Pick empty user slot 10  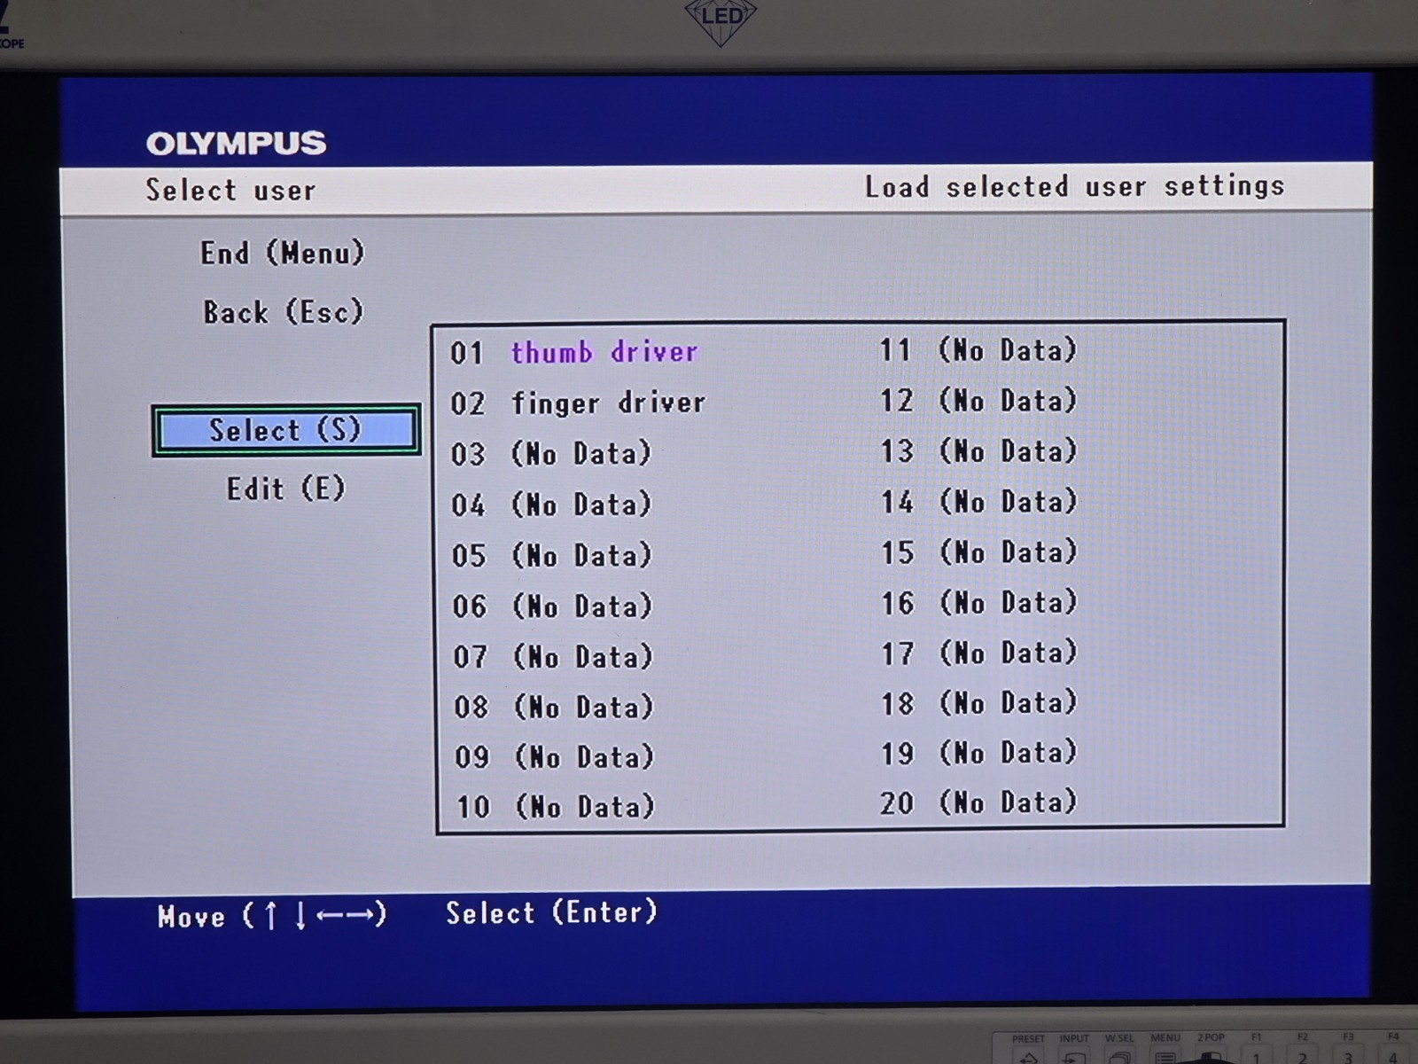[556, 806]
